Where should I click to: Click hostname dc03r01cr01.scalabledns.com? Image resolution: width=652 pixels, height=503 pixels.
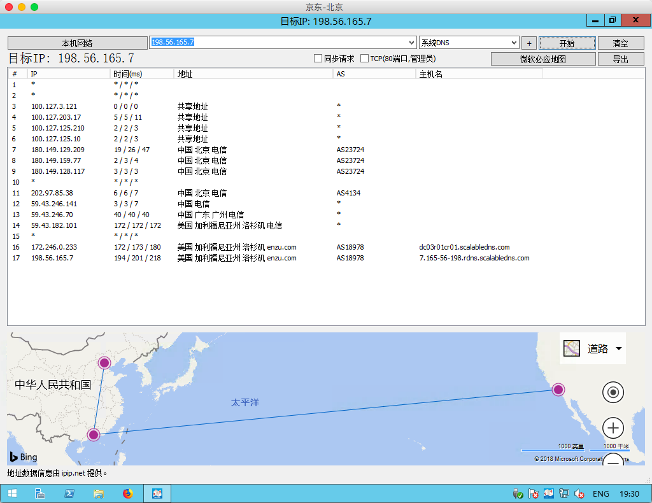(x=464, y=247)
